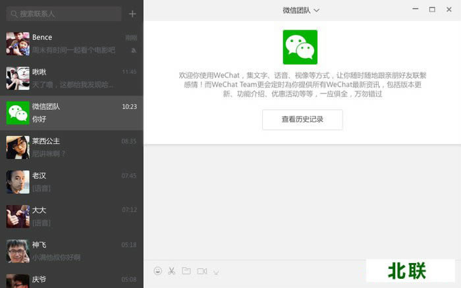Open the emoji picker in message toolbar
This screenshot has width=461, height=288.
click(157, 271)
